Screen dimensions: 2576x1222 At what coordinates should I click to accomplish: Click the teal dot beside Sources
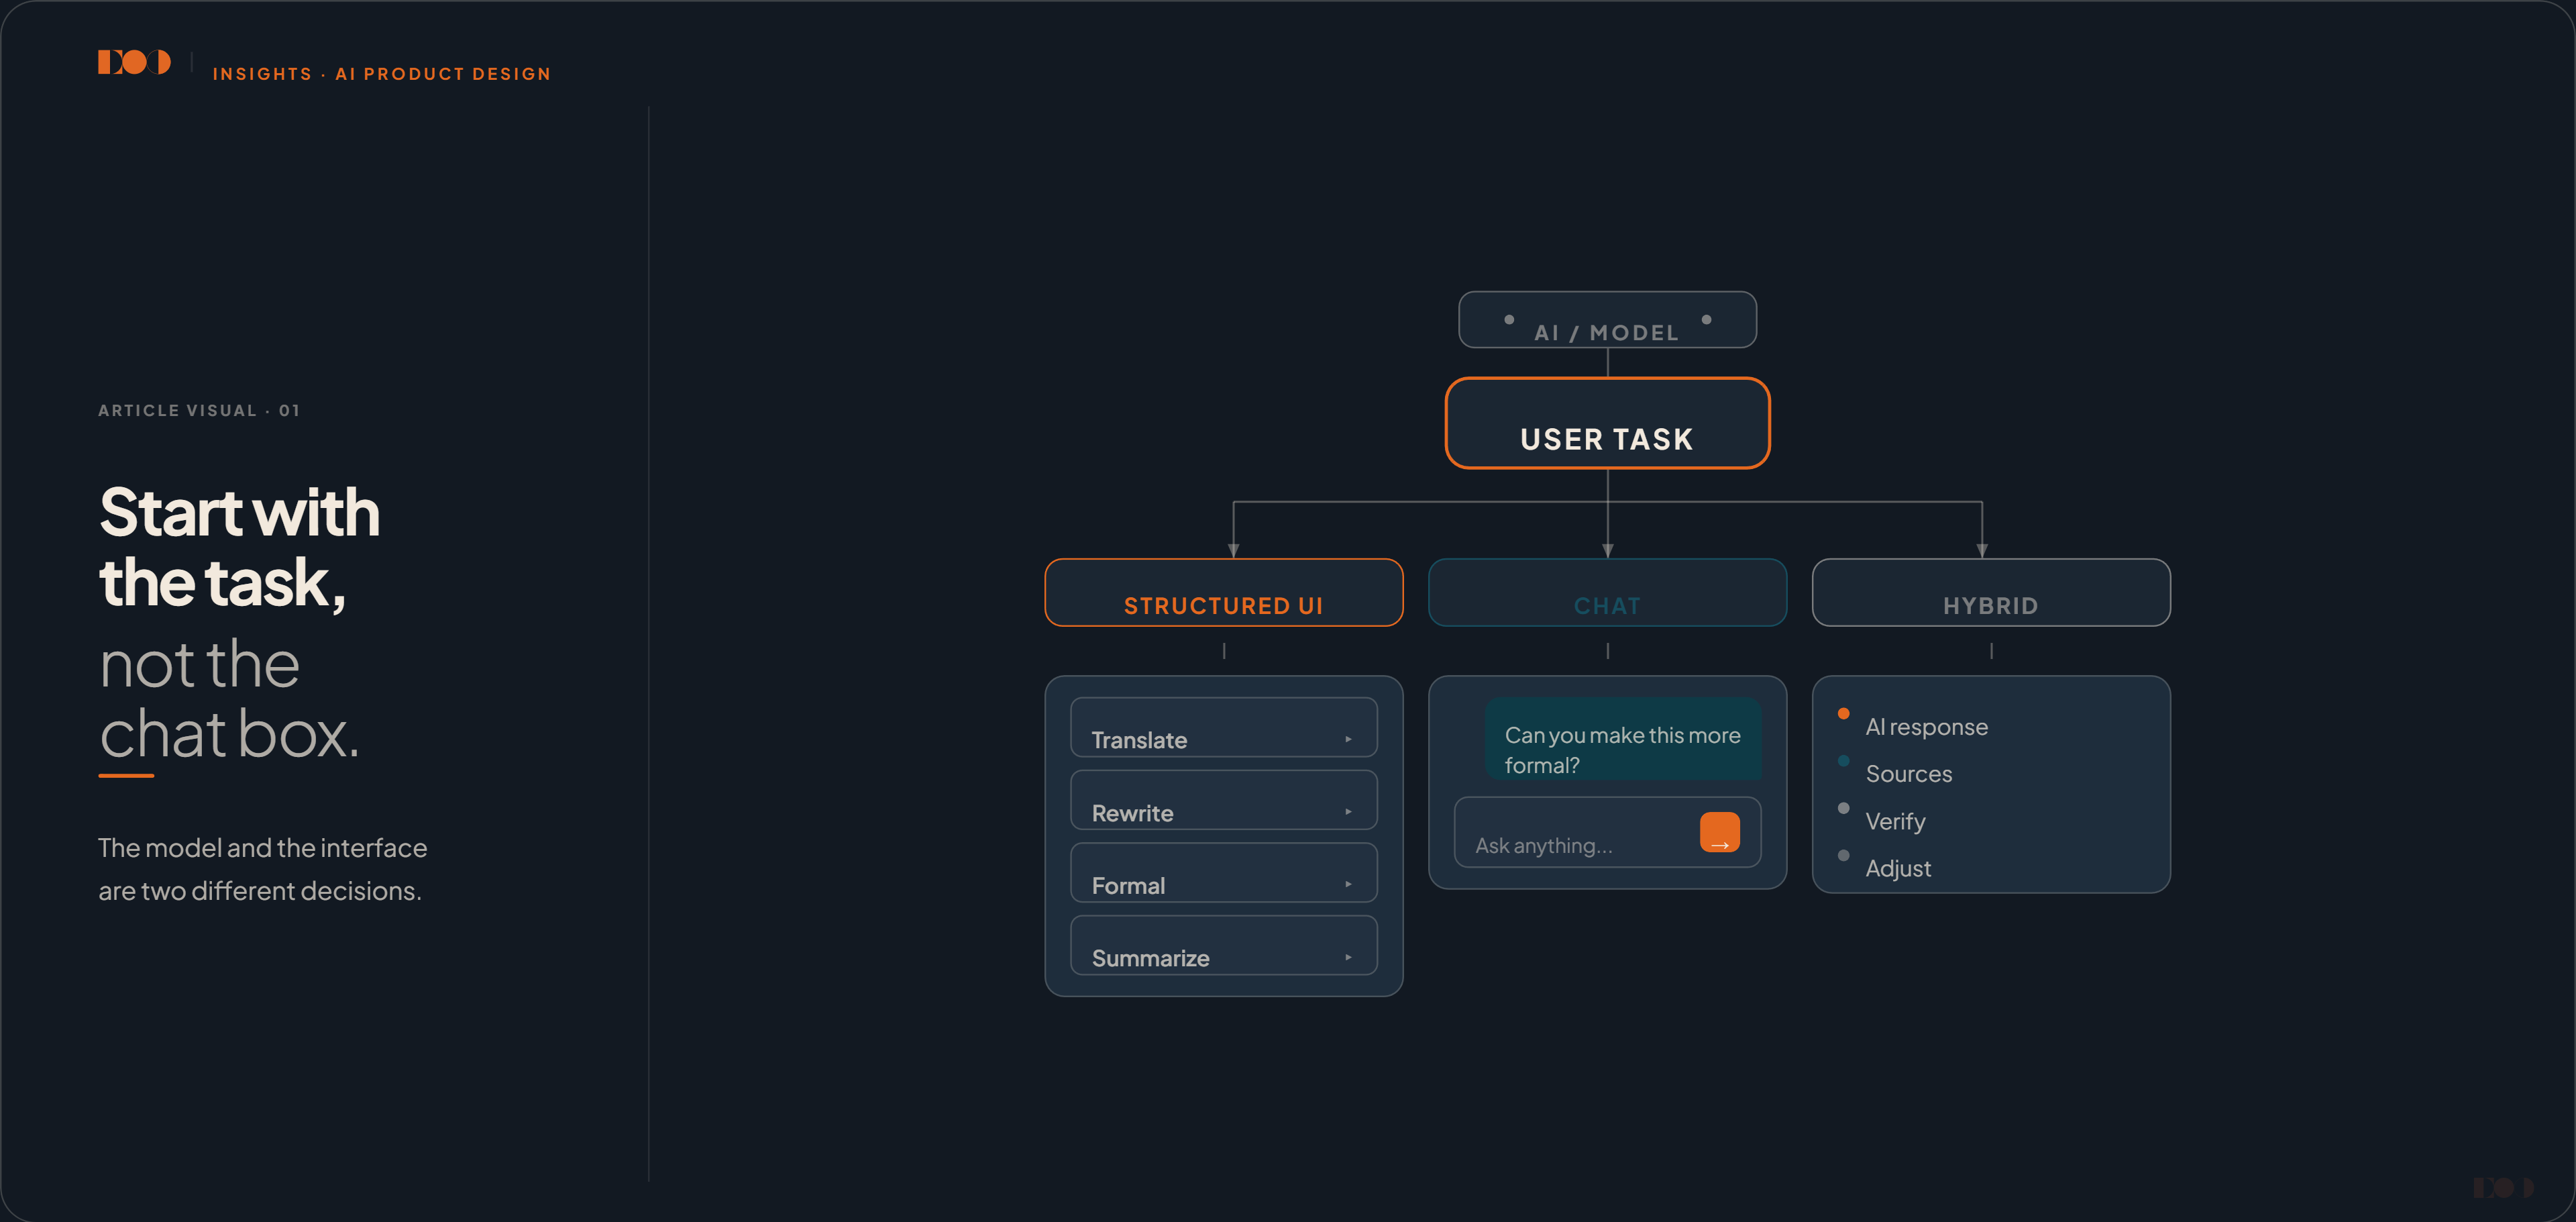point(1843,761)
